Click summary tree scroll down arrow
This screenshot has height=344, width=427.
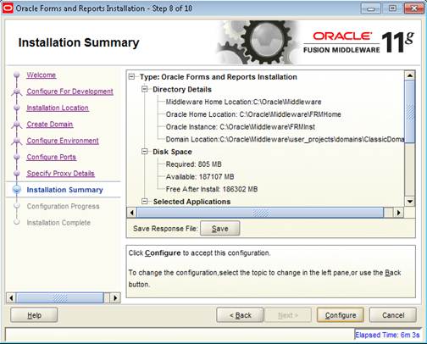coord(410,202)
